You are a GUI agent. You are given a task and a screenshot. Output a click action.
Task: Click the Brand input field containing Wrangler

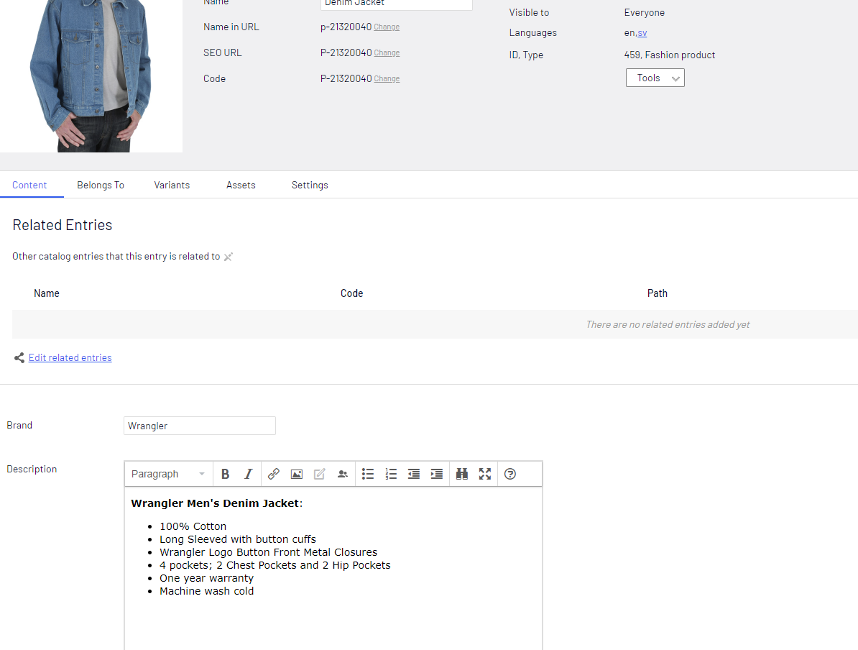tap(200, 426)
